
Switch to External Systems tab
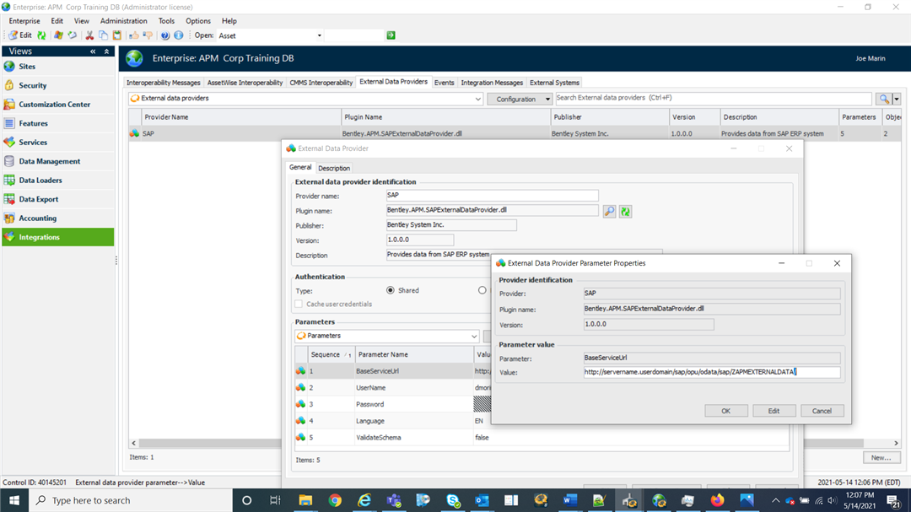click(554, 83)
